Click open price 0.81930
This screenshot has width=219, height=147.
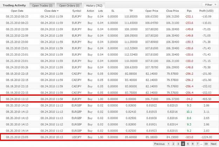(151, 118)
